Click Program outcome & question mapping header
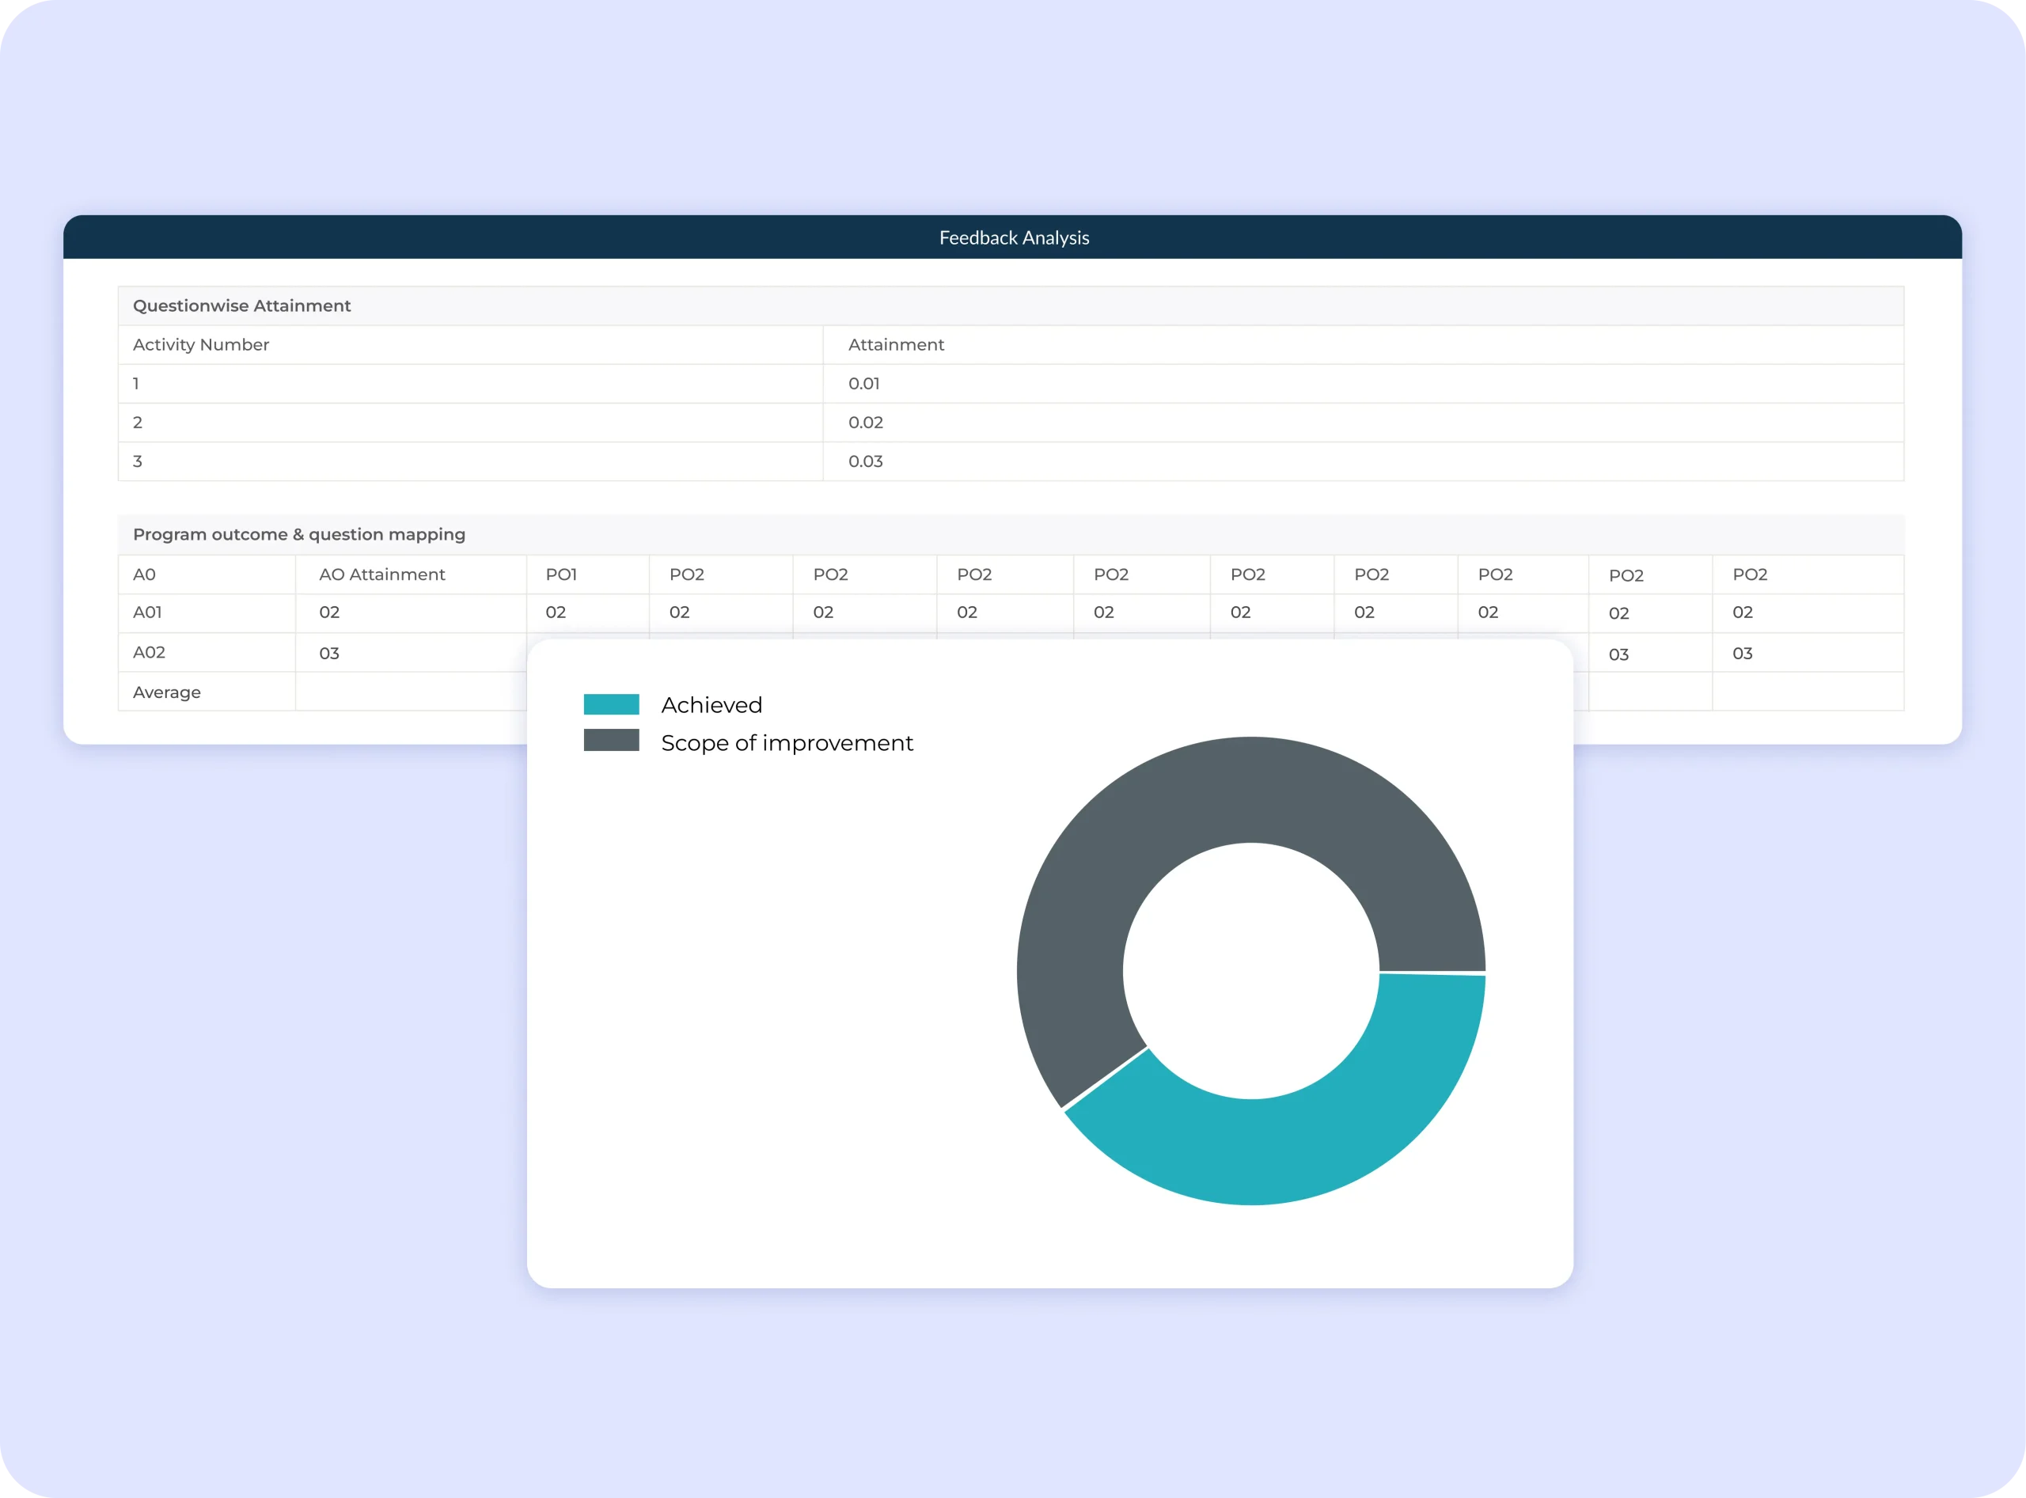Viewport: 2026px width, 1498px height. [298, 534]
